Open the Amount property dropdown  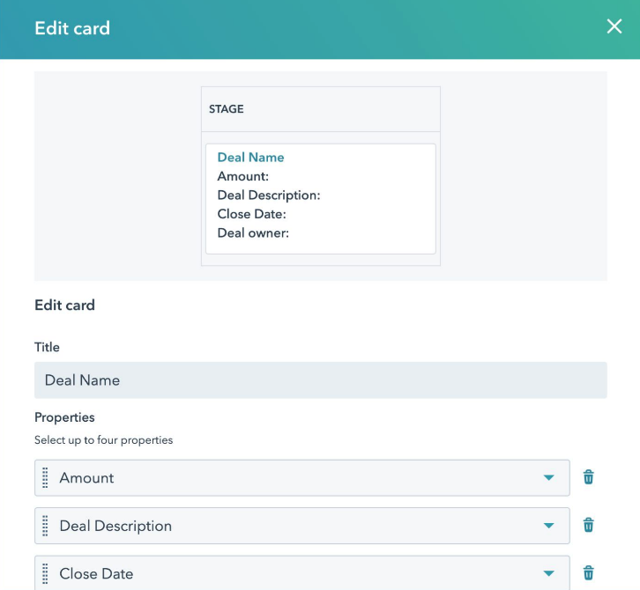click(x=302, y=478)
